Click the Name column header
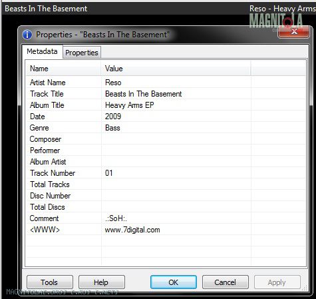 [63, 69]
